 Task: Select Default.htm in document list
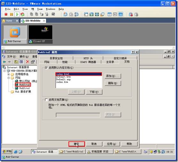point(63,77)
